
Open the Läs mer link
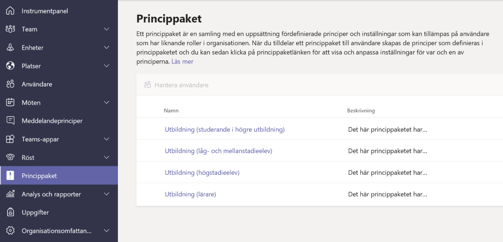tap(182, 61)
